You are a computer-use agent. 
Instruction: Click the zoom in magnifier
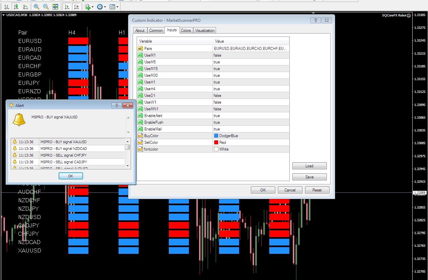[x=37, y=7]
